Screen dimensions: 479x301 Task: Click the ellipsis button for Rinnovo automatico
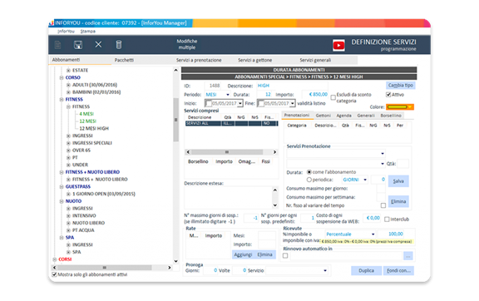[x=408, y=256]
